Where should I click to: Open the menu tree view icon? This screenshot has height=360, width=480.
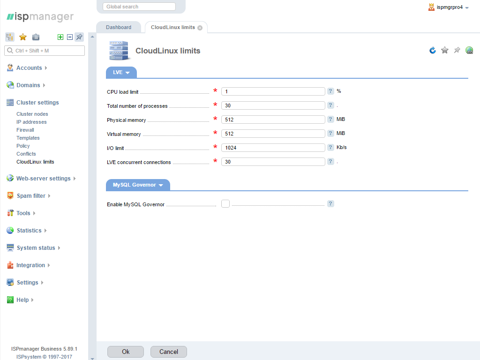(x=10, y=37)
